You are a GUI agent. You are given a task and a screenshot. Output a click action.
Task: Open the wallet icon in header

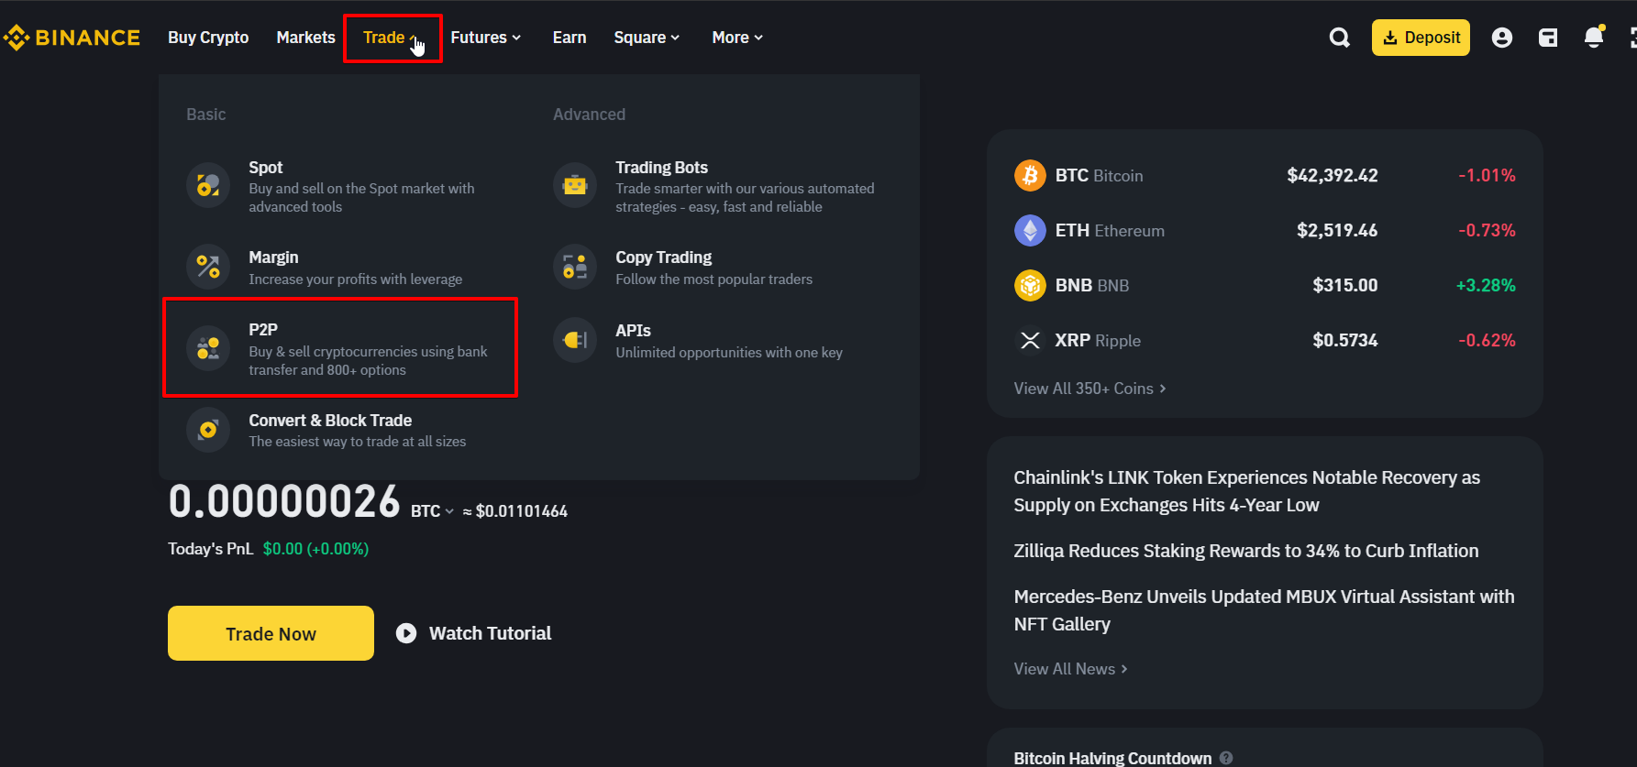pos(1548,38)
